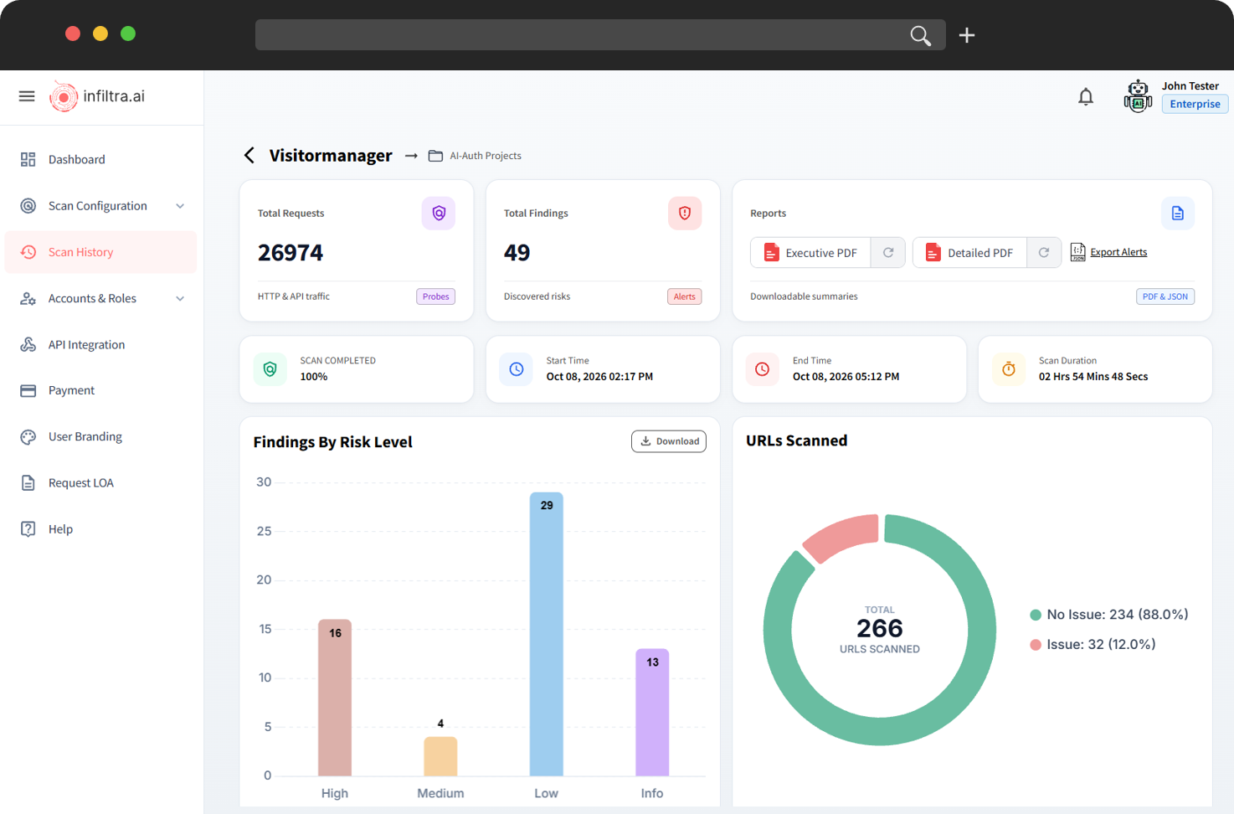Download the Executive PDF report
The image size is (1234, 814).
pos(810,253)
